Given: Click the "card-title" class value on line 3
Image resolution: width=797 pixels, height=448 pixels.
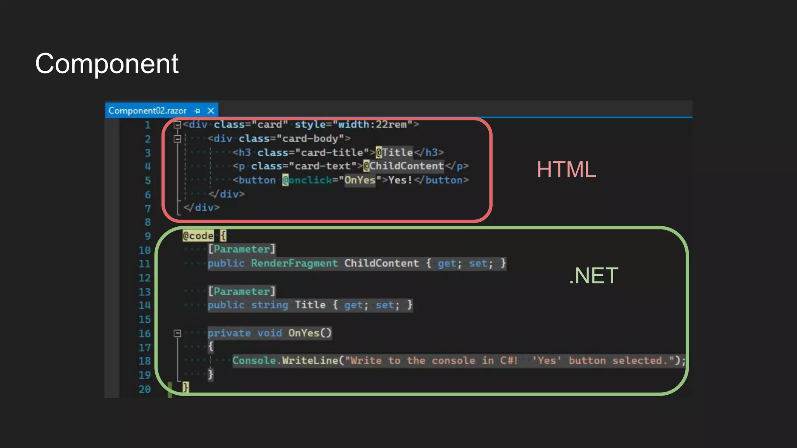Looking at the screenshot, I should (332, 152).
